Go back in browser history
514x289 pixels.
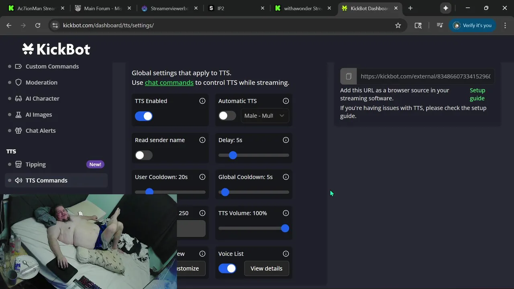9,25
